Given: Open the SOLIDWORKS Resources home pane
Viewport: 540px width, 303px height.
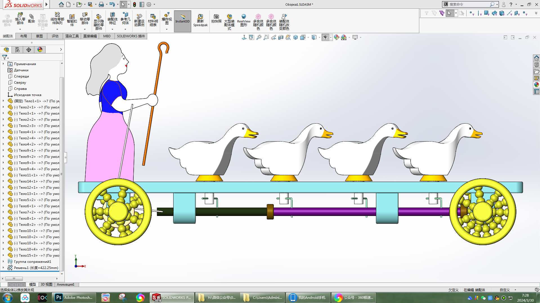Looking at the screenshot, I should (537, 58).
